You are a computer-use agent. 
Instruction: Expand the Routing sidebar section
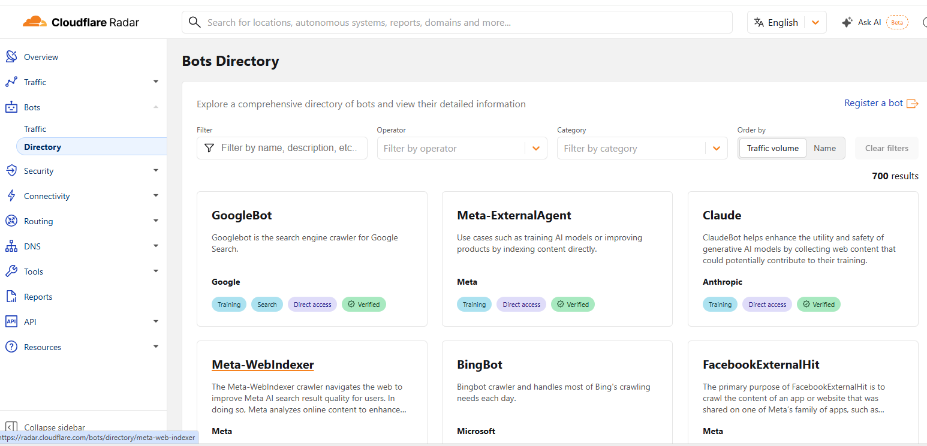(156, 221)
